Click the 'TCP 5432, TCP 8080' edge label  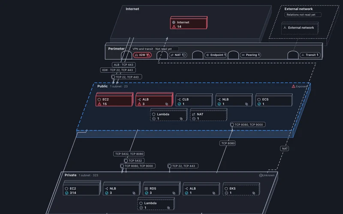point(129,154)
